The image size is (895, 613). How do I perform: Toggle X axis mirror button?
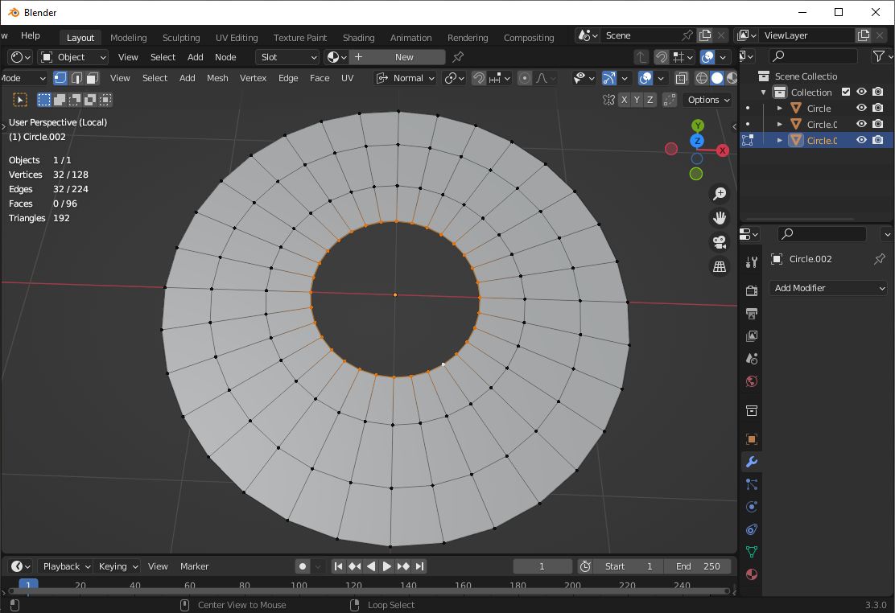pyautogui.click(x=624, y=100)
